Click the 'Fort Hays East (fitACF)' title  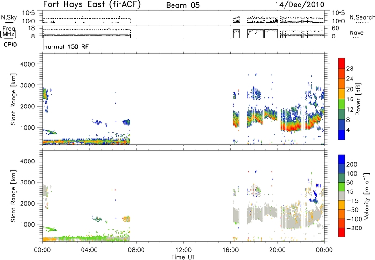click(91, 4)
